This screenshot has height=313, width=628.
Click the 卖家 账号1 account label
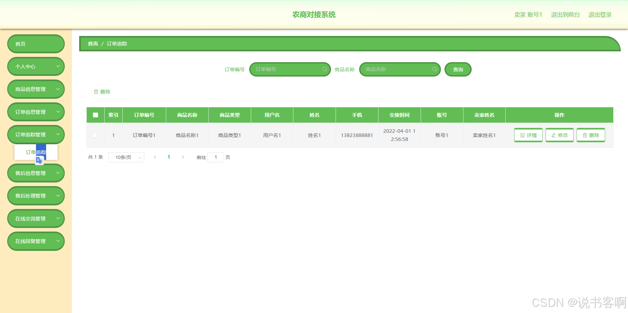(528, 15)
